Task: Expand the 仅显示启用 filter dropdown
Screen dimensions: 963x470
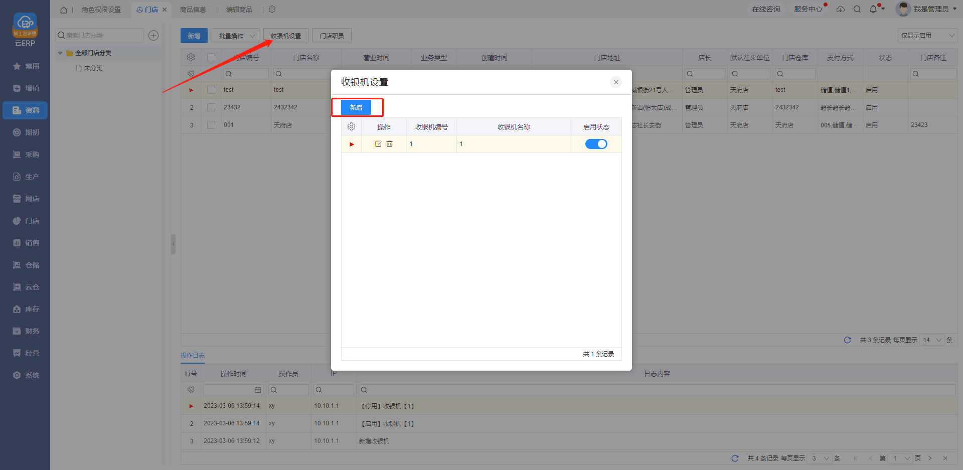Action: click(x=927, y=36)
